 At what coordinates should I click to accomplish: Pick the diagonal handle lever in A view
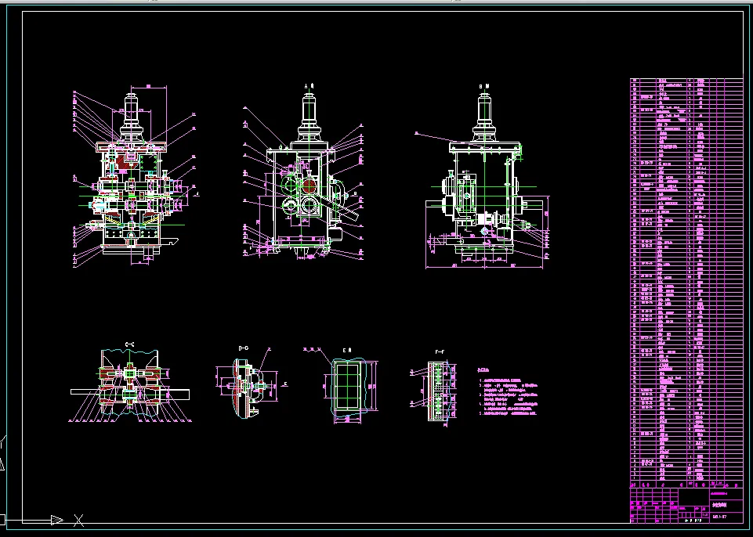point(337,207)
